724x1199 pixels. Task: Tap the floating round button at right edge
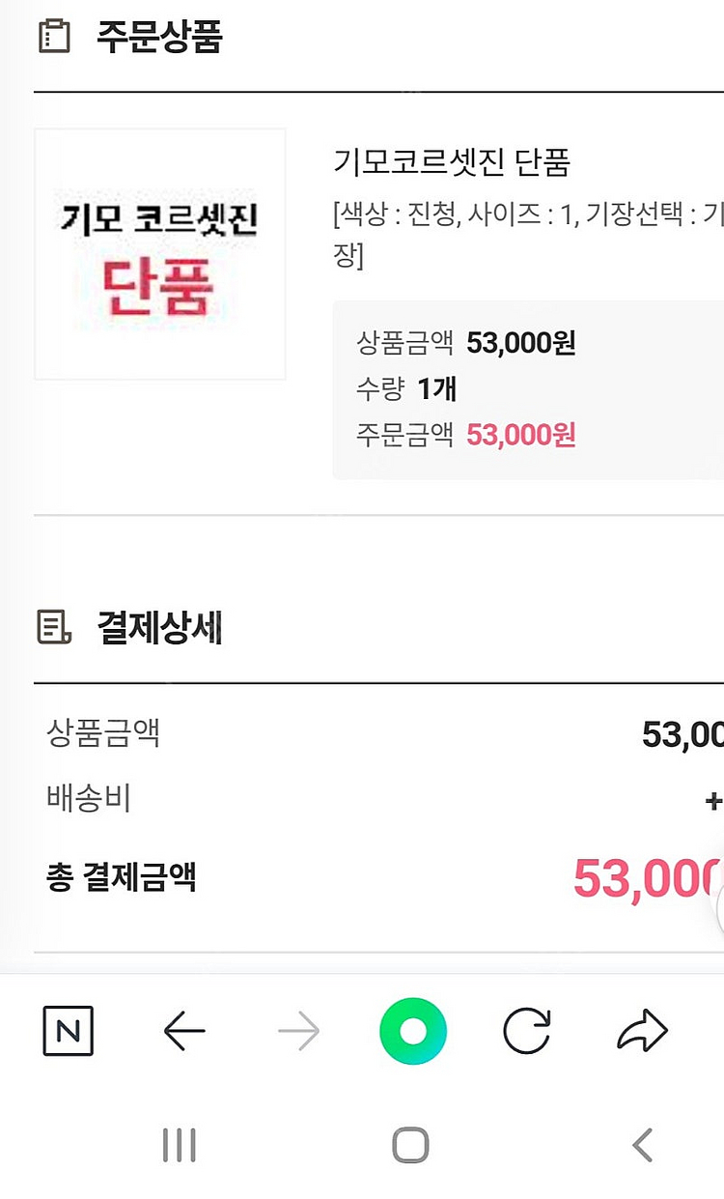pyautogui.click(x=721, y=907)
